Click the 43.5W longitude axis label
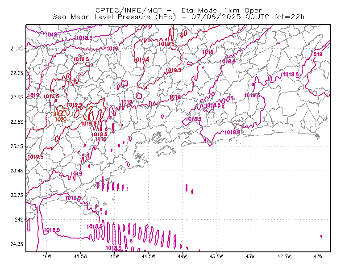This screenshot has height=276, width=357. coord(216,256)
